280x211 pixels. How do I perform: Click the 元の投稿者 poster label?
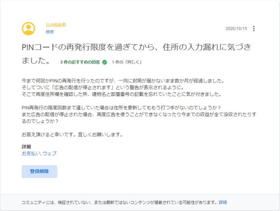click(56, 25)
